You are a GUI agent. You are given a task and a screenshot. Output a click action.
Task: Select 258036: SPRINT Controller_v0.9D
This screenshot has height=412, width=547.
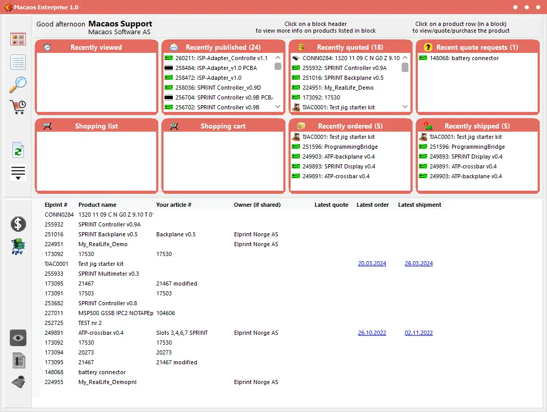click(x=219, y=88)
